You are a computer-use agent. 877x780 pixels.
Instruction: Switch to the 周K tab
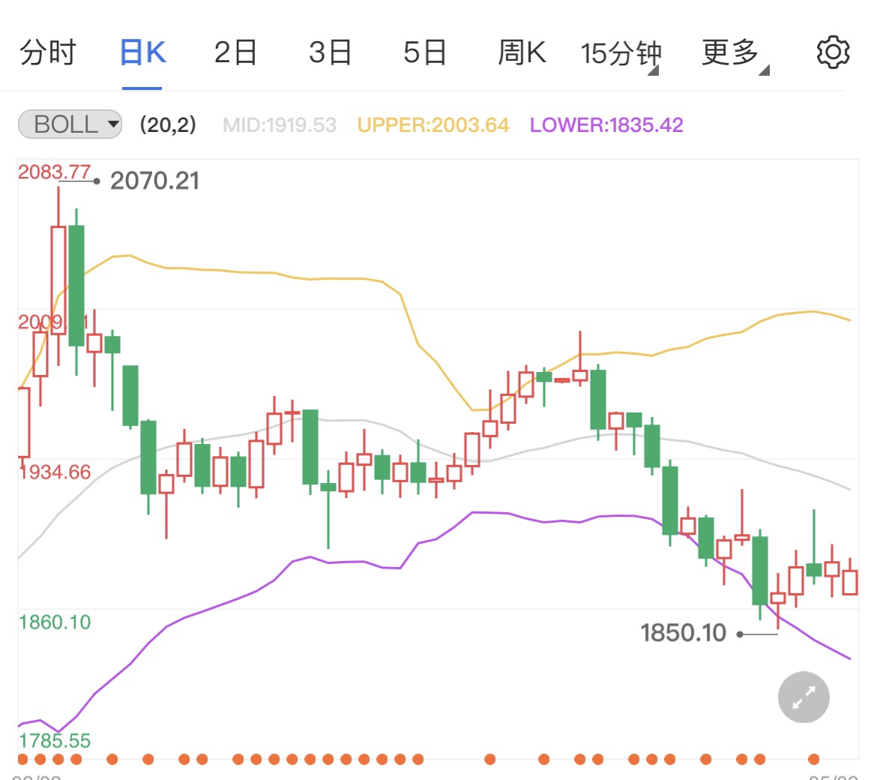point(522,52)
